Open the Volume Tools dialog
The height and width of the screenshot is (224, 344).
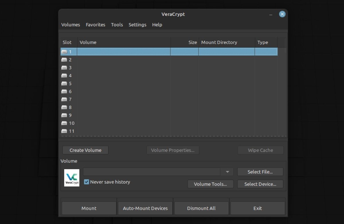(210, 184)
